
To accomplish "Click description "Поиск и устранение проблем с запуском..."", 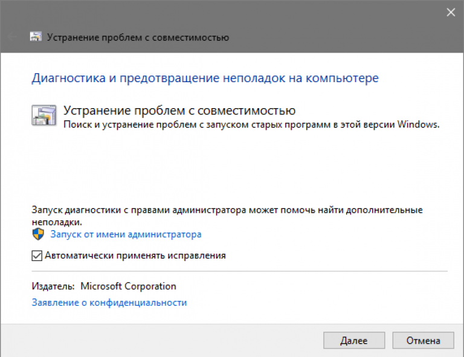I will [251, 124].
